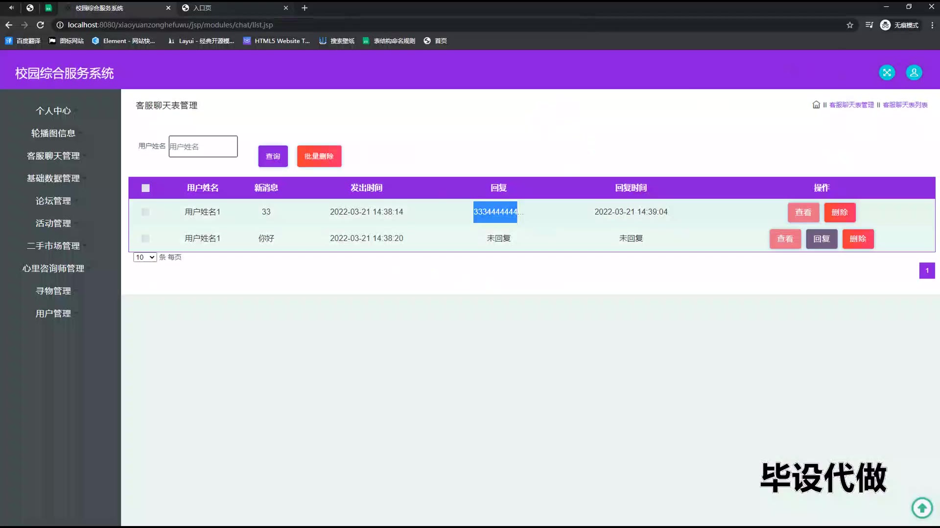Expand 客服聊天管理 sidebar menu
The image size is (940, 528).
[53, 156]
